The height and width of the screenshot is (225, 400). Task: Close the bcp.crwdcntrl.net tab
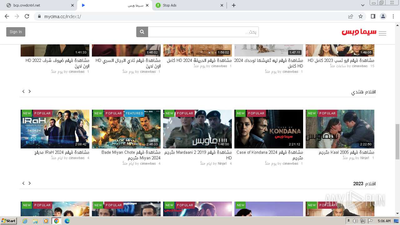72,5
